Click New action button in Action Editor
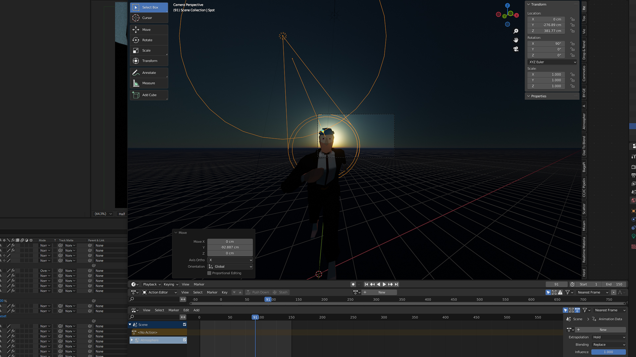The width and height of the screenshot is (636, 357). [379, 292]
